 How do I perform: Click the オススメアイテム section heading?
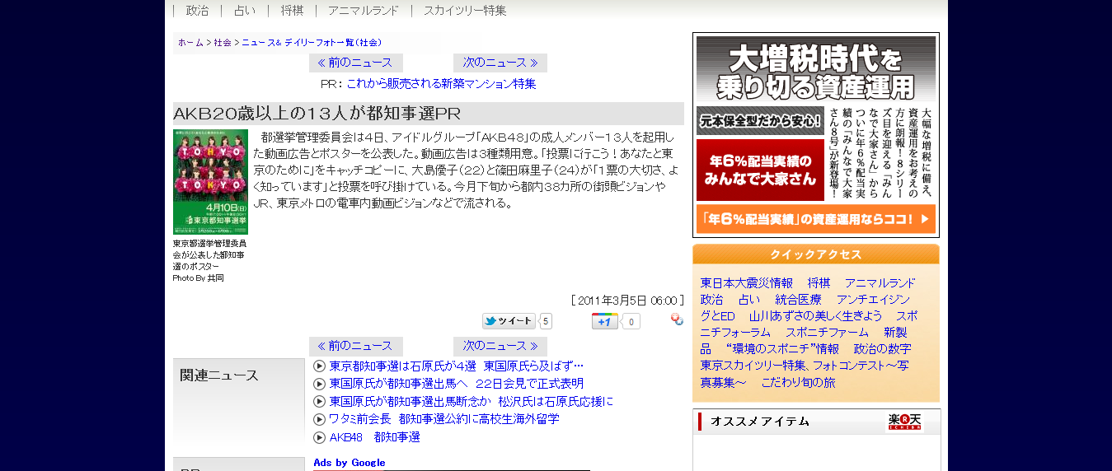pos(760,422)
